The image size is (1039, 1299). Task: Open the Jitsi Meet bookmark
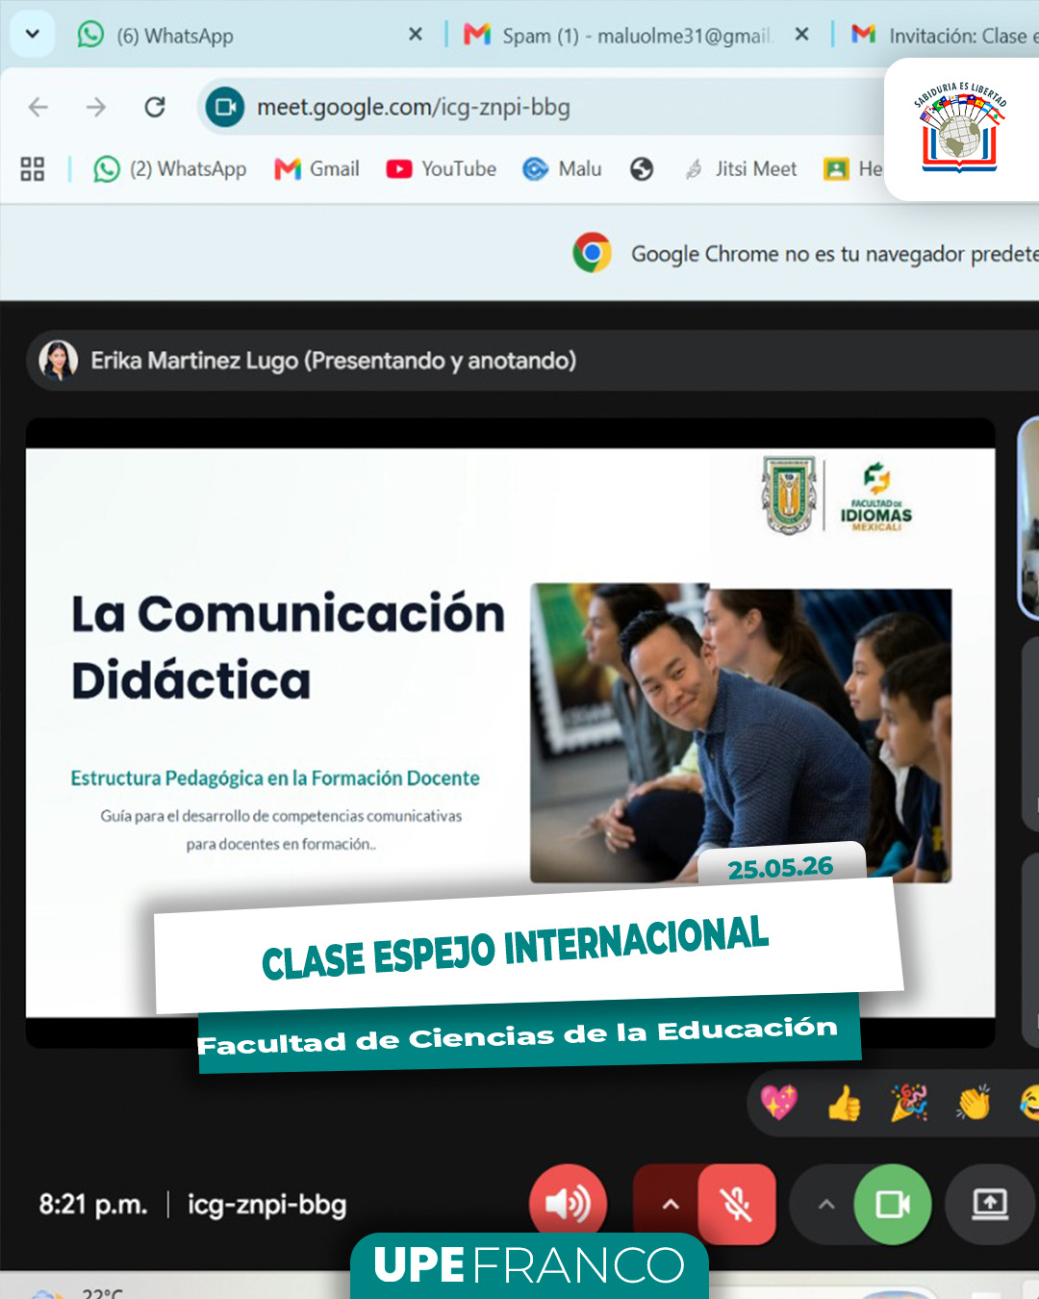741,169
